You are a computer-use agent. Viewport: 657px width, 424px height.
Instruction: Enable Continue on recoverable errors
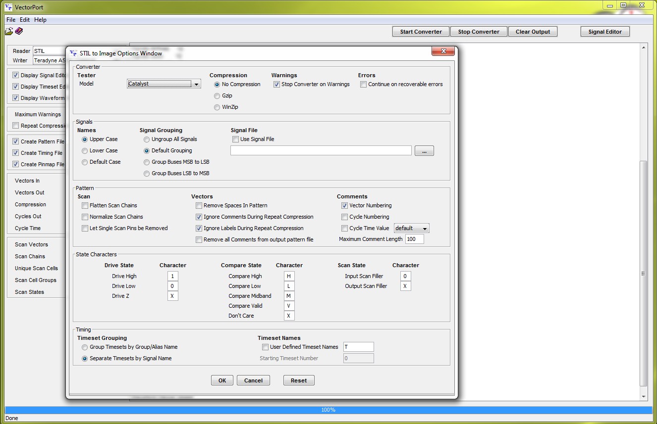coord(363,85)
